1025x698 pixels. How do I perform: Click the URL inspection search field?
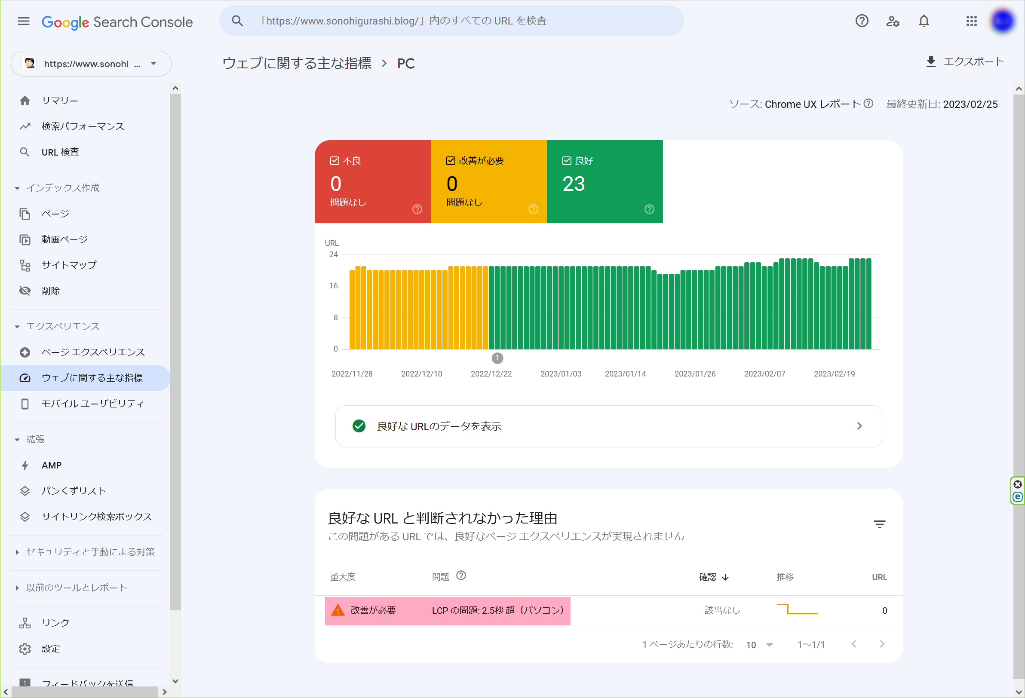click(x=451, y=21)
